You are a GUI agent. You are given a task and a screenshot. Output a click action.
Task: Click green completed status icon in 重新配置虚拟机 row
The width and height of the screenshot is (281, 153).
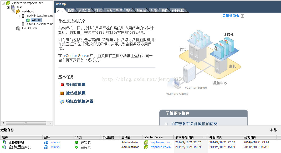point(77,147)
